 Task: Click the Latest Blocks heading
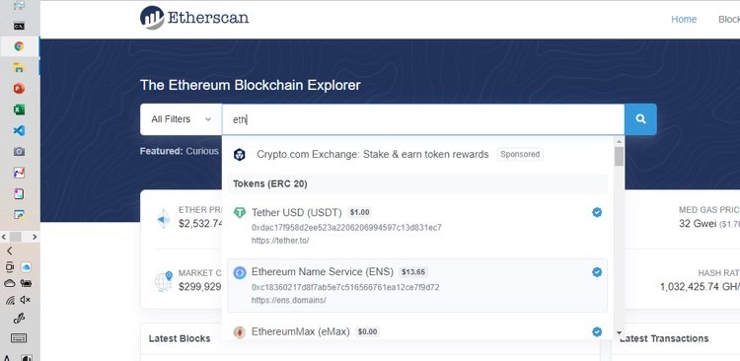point(180,338)
